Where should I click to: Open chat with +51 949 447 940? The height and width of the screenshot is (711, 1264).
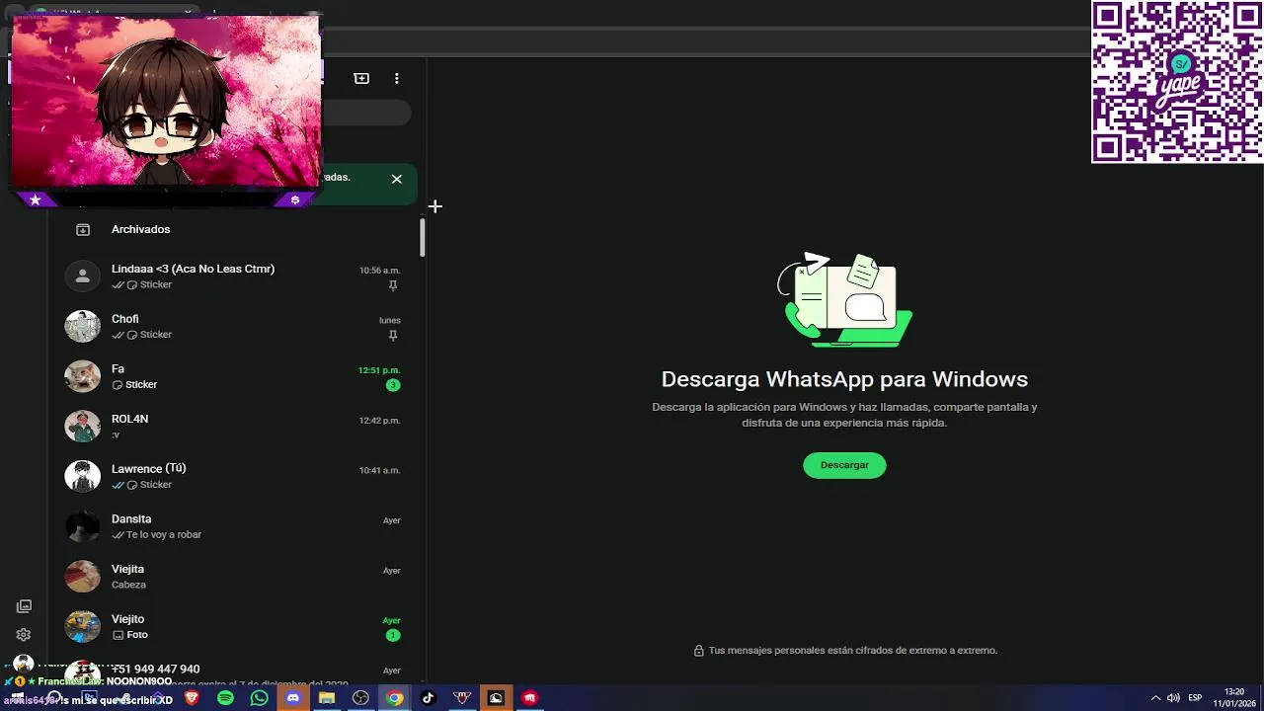click(235, 668)
